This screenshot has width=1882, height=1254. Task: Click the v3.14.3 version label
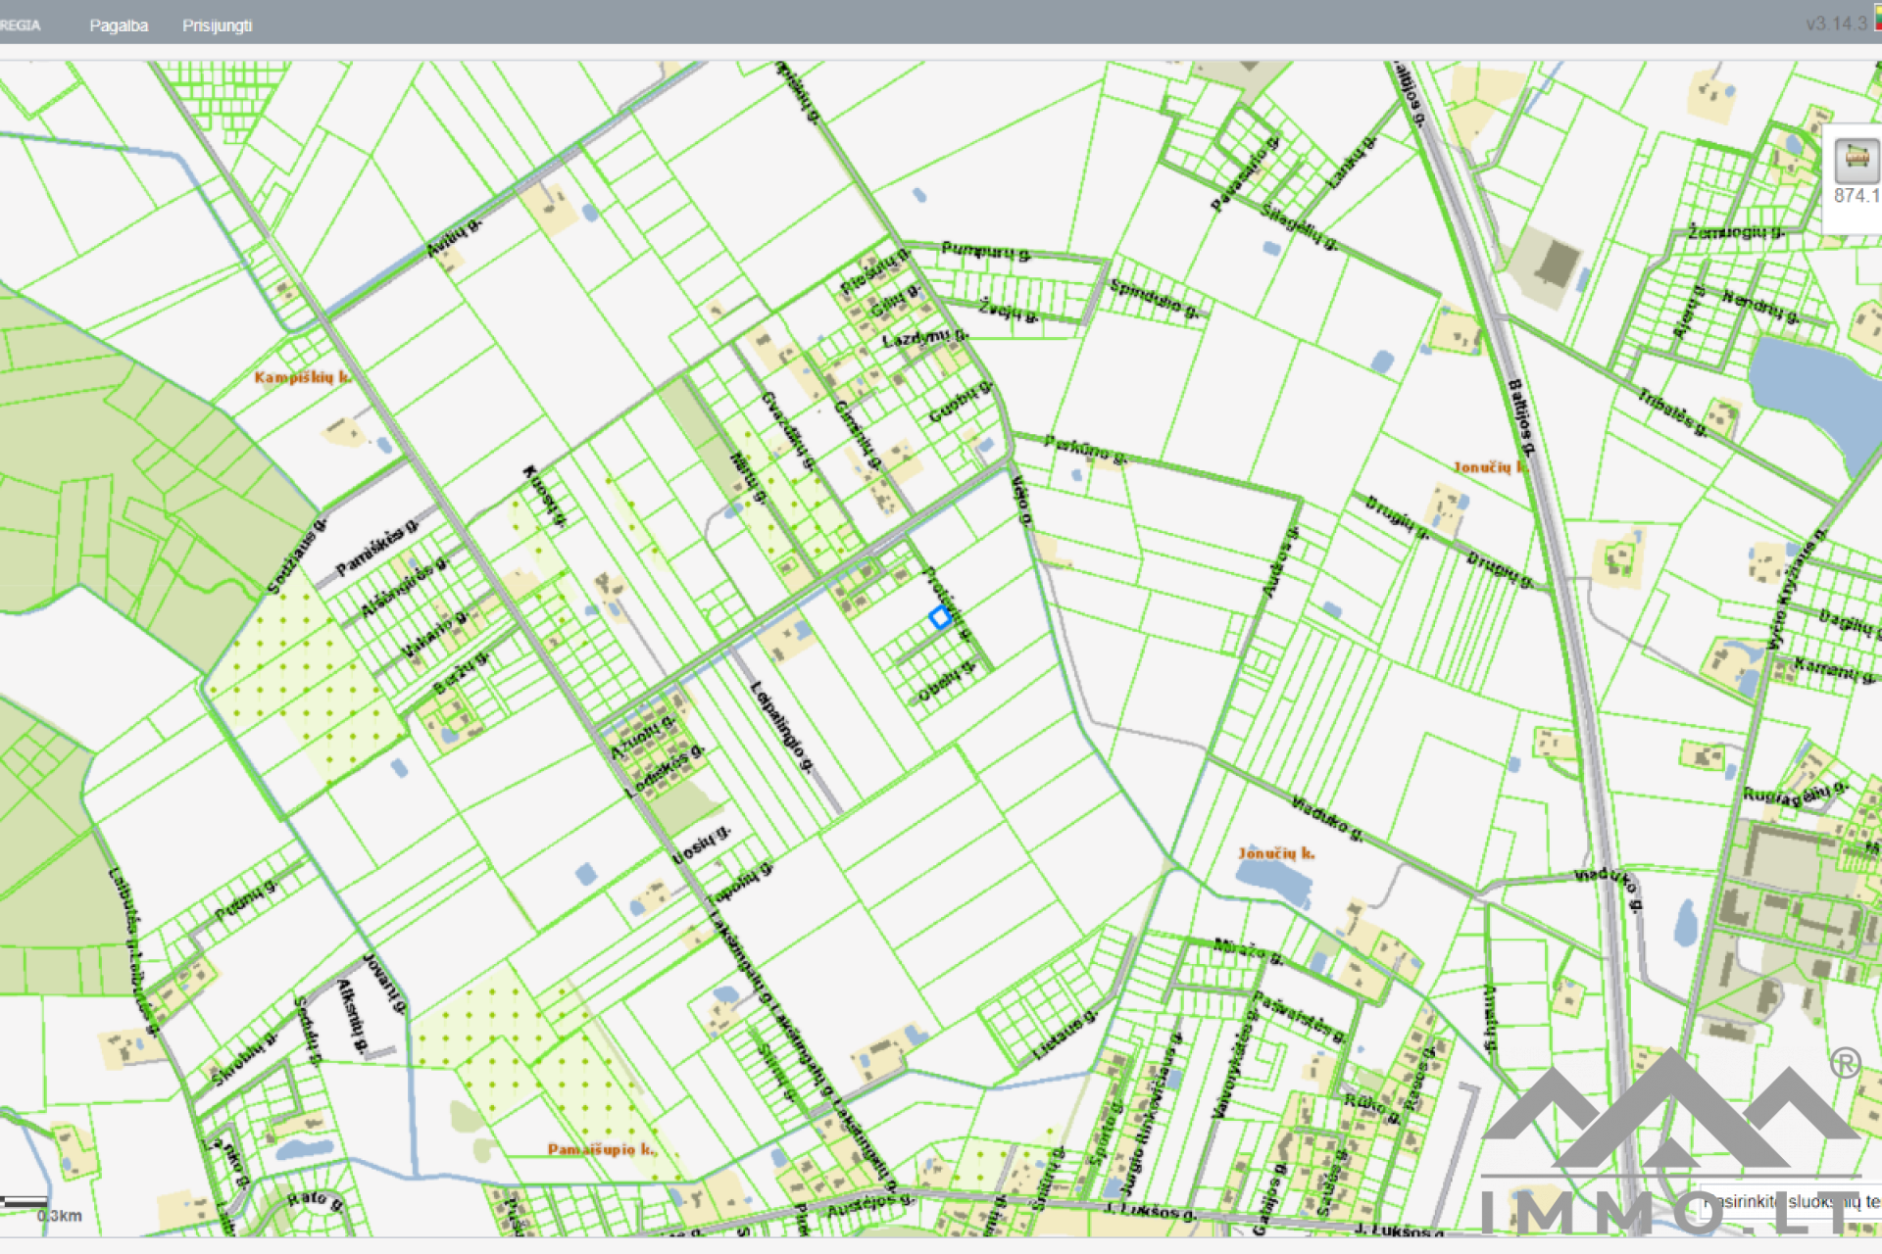[x=1836, y=24]
